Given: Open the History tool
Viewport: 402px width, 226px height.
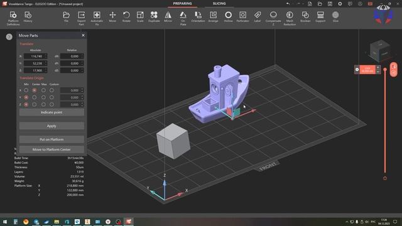Looking at the screenshot, I should coord(28,17).
